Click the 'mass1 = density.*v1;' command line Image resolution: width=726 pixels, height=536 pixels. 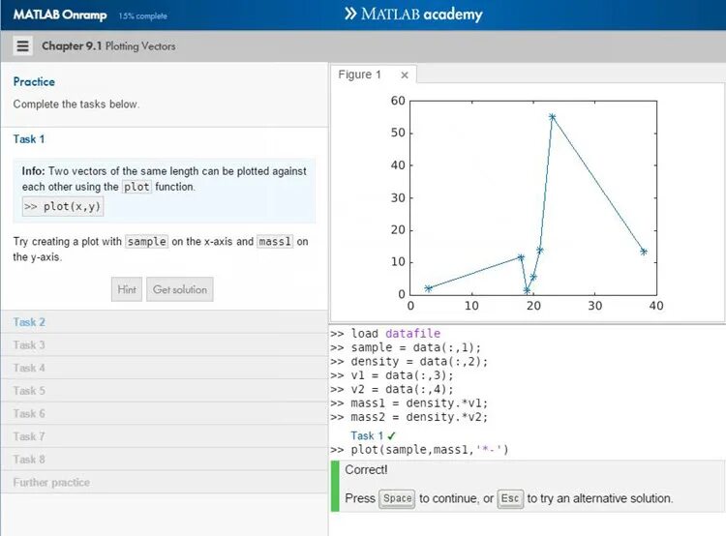click(x=409, y=403)
